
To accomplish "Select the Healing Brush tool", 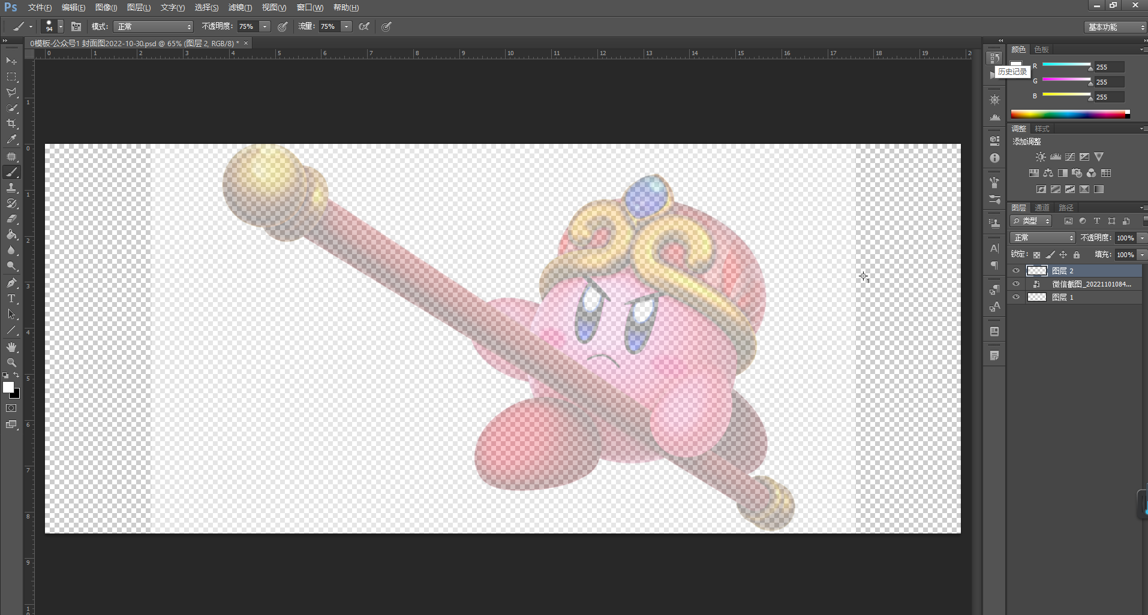I will 11,156.
